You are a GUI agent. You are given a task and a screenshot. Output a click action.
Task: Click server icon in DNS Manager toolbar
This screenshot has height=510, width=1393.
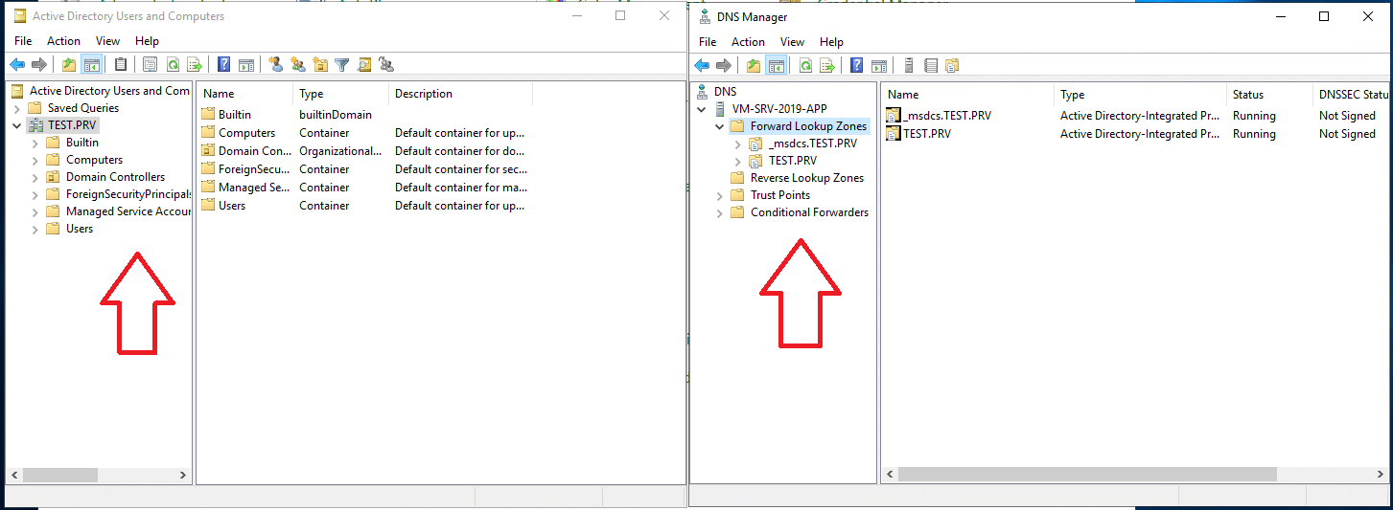pyautogui.click(x=908, y=65)
